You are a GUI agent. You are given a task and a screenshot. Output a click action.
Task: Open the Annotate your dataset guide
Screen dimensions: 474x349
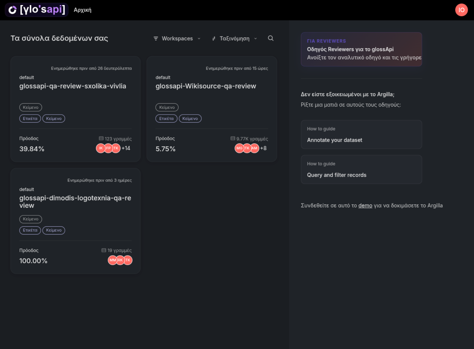(361, 134)
